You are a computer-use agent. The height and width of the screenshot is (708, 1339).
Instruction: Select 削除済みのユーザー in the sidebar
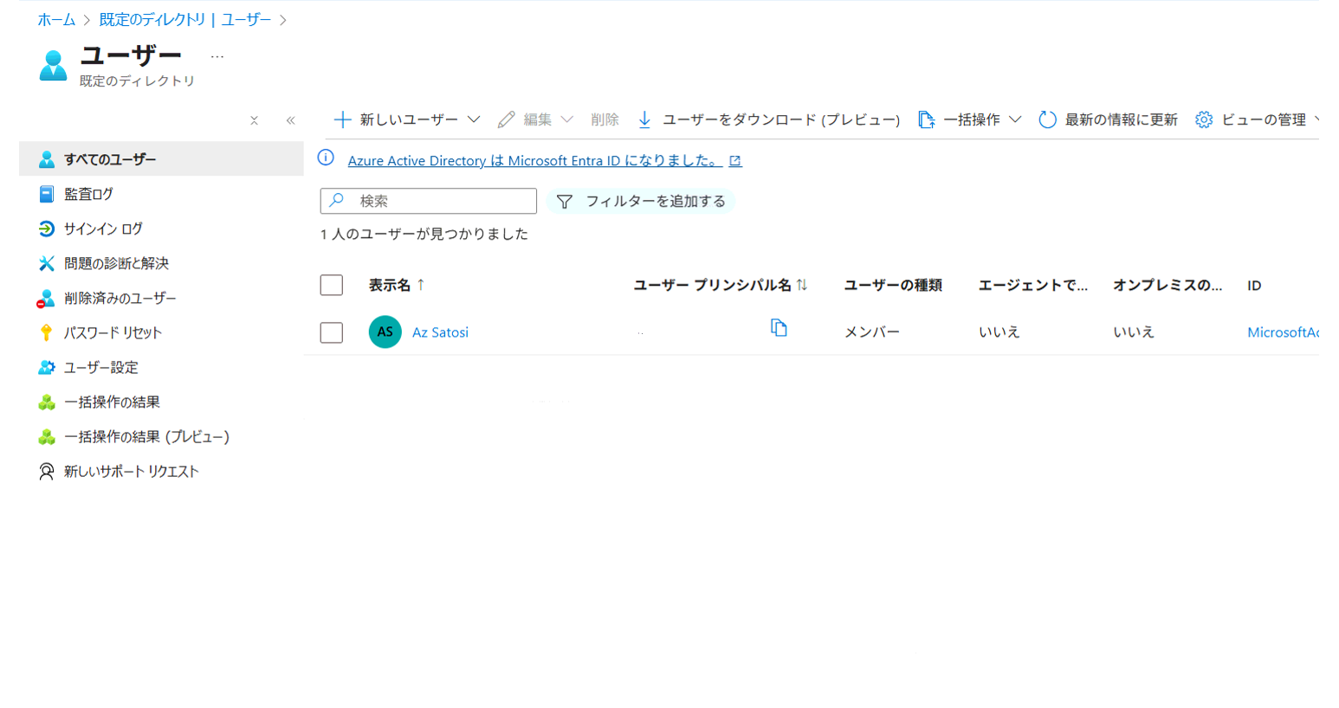coord(120,298)
